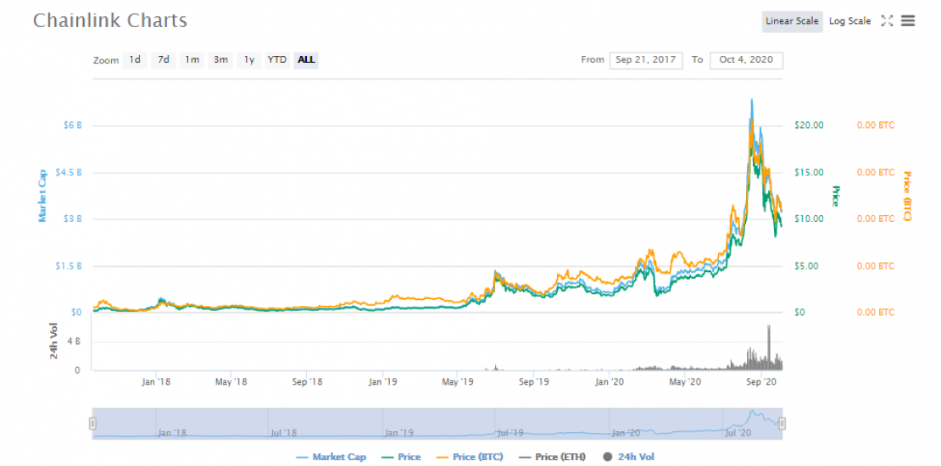Set zoom range to 7d
The height and width of the screenshot is (466, 941).
164,60
